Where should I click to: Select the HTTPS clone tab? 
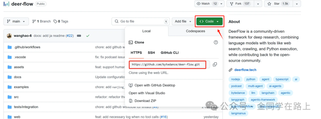(136, 53)
